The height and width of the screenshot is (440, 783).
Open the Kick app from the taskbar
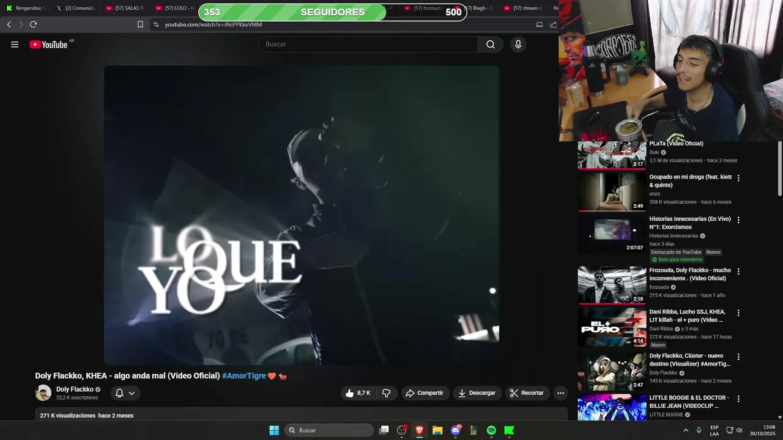(x=509, y=430)
